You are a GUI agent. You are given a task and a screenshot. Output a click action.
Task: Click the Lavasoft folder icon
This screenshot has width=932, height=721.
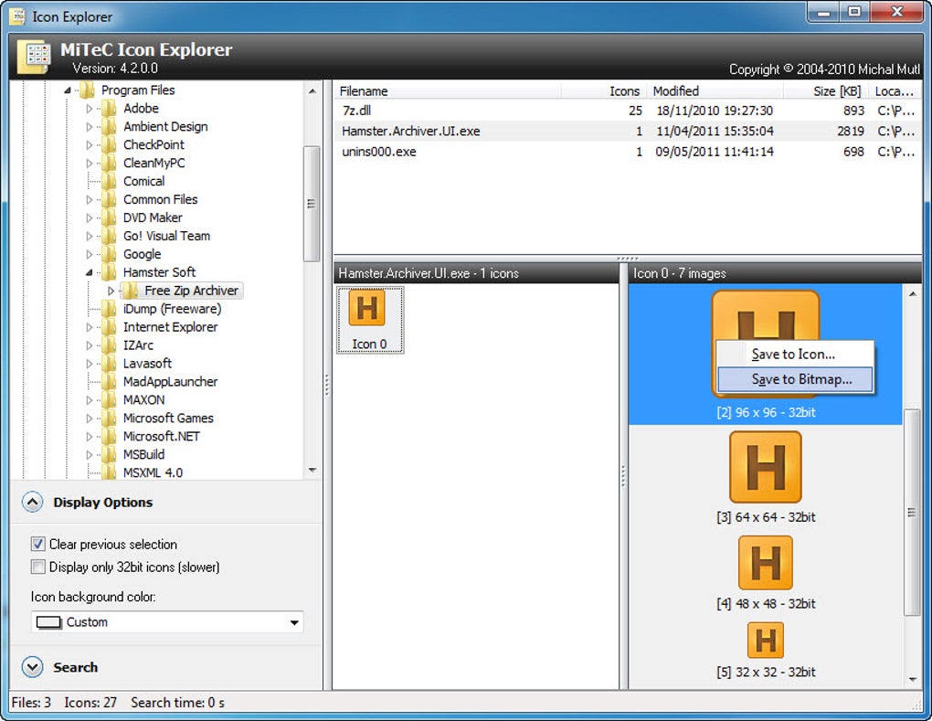point(109,364)
